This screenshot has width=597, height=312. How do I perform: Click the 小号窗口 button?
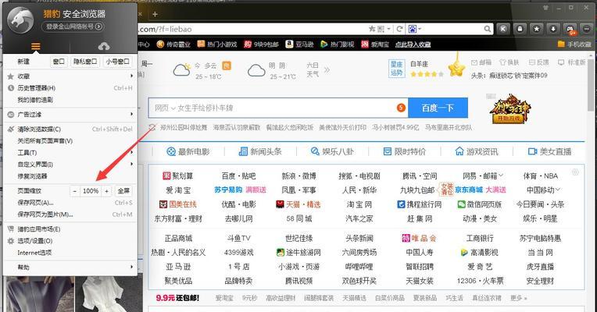pyautogui.click(x=118, y=62)
